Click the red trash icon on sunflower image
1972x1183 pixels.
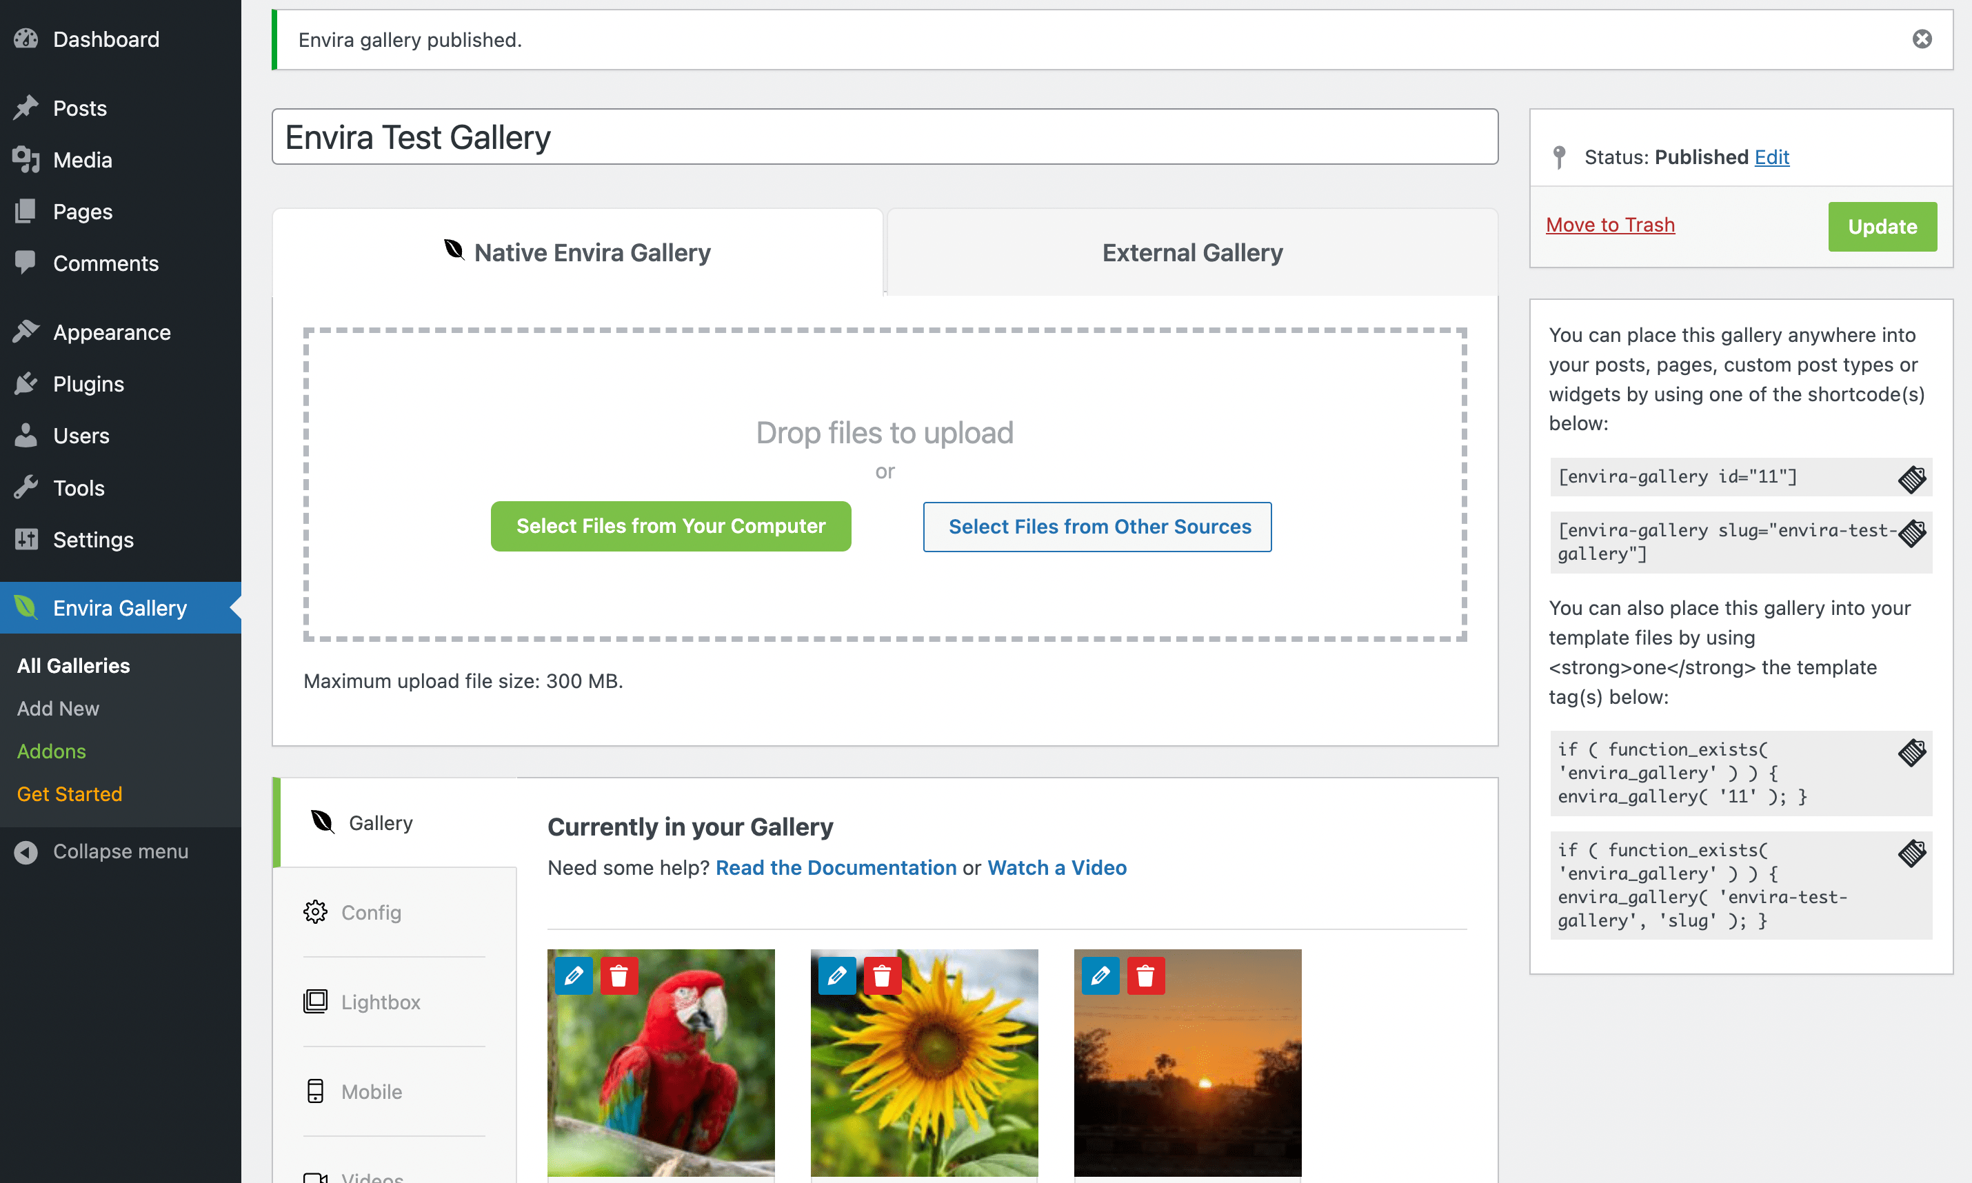tap(882, 975)
